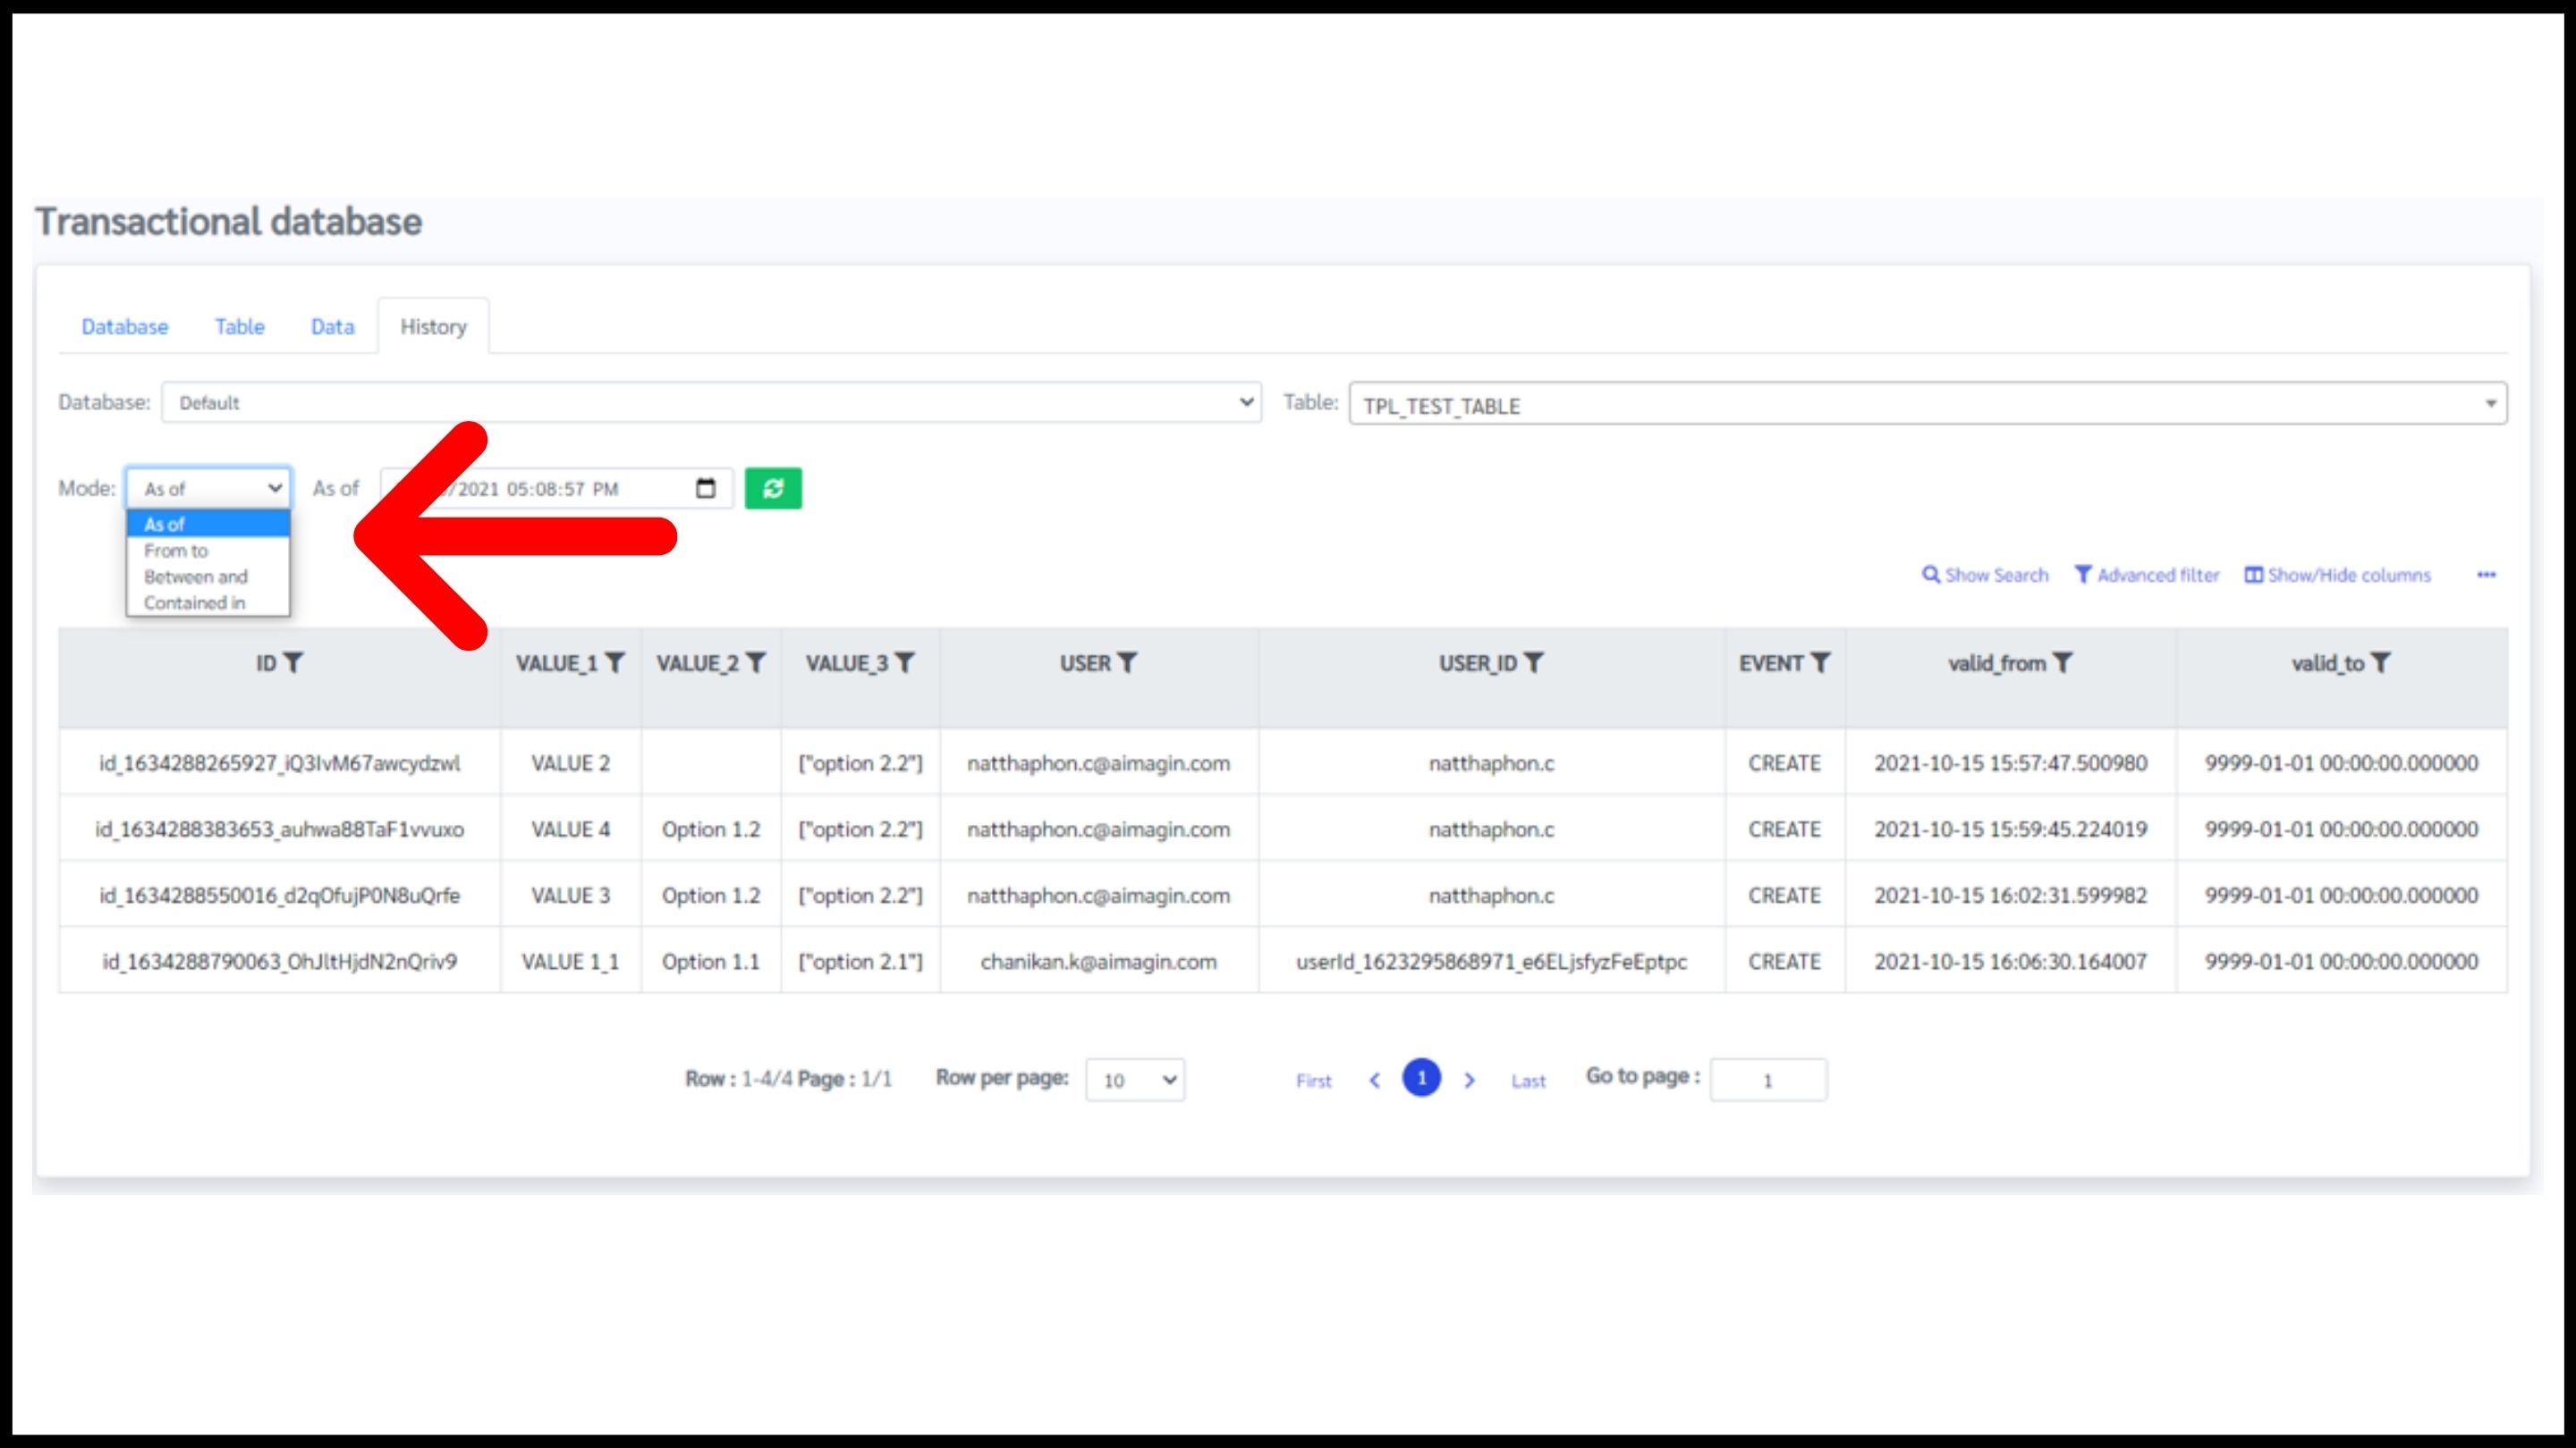Click page number 1 button
This screenshot has width=2576, height=1448.
pyautogui.click(x=1422, y=1078)
